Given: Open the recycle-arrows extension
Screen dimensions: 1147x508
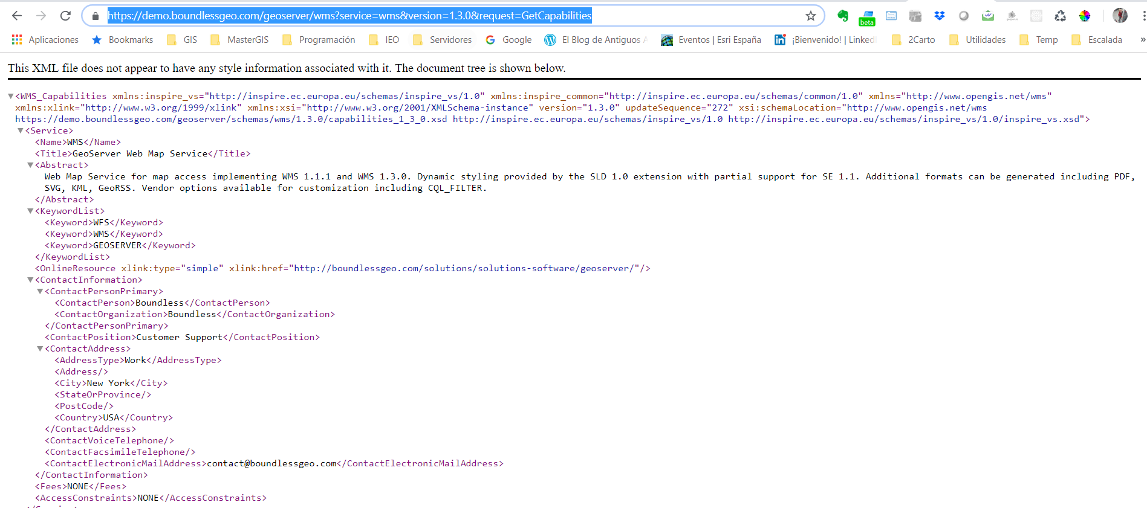Looking at the screenshot, I should pyautogui.click(x=1061, y=16).
